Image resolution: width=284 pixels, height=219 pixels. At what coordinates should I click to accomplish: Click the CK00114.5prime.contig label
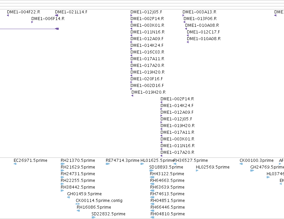99,201
